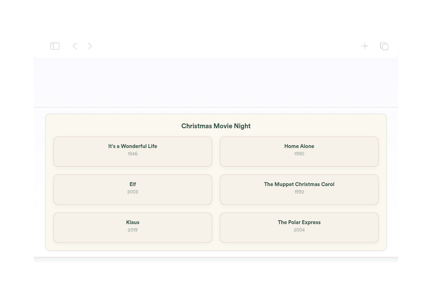Click the Christmas Movie Night heading
The height and width of the screenshot is (296, 432).
pyautogui.click(x=216, y=126)
